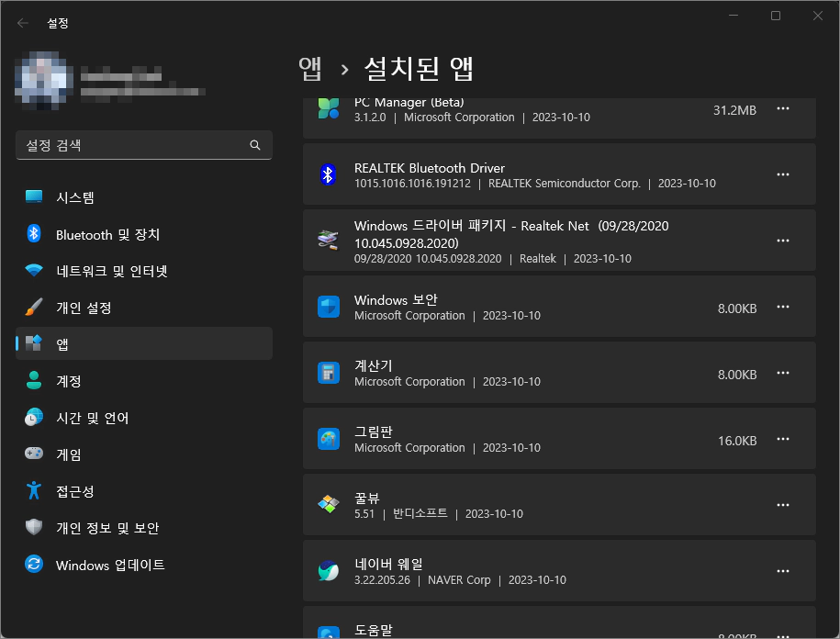Screen dimensions: 840x639
Task: Click the gamepad icon for 게임
Action: coord(34,454)
